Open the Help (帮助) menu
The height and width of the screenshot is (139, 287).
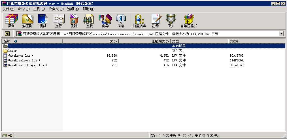click(x=88, y=9)
